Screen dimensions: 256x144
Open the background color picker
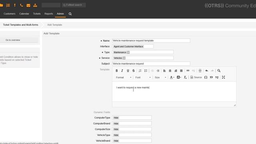(x=179, y=77)
